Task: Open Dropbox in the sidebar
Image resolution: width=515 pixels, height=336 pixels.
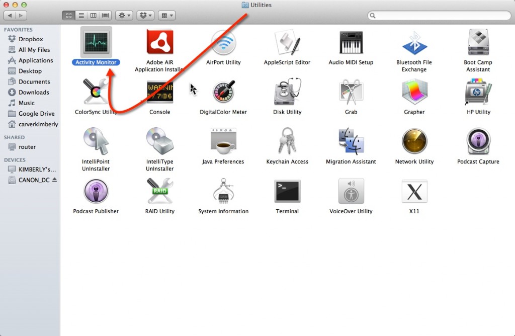Action: (30, 39)
